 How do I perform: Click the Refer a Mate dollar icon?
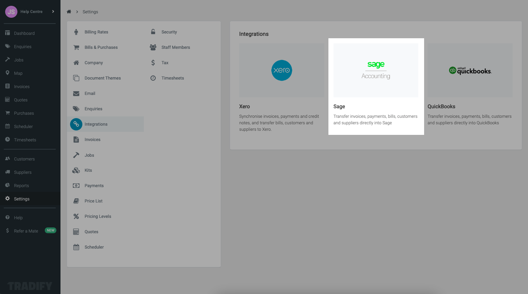[8, 230]
